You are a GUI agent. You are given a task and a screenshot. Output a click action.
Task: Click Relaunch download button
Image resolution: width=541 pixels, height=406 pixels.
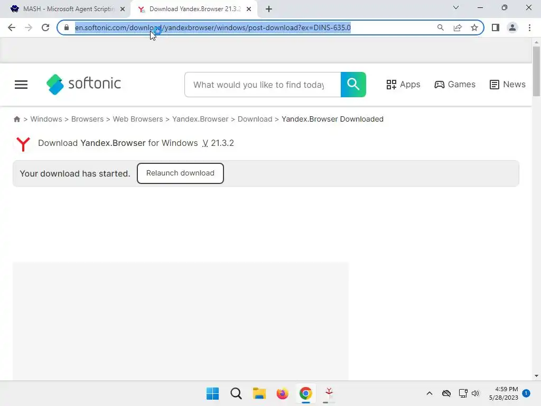click(181, 173)
